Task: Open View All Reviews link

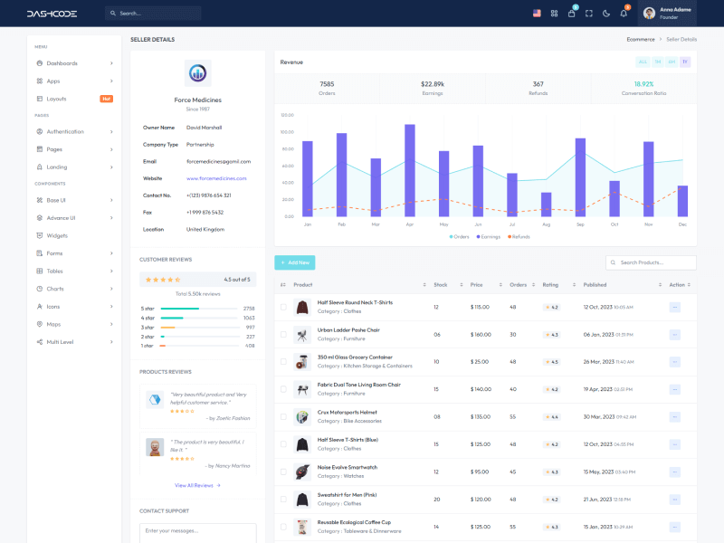Action: coord(197,485)
